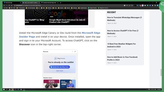Bookmark this page with the star icon

(x=132, y=5)
